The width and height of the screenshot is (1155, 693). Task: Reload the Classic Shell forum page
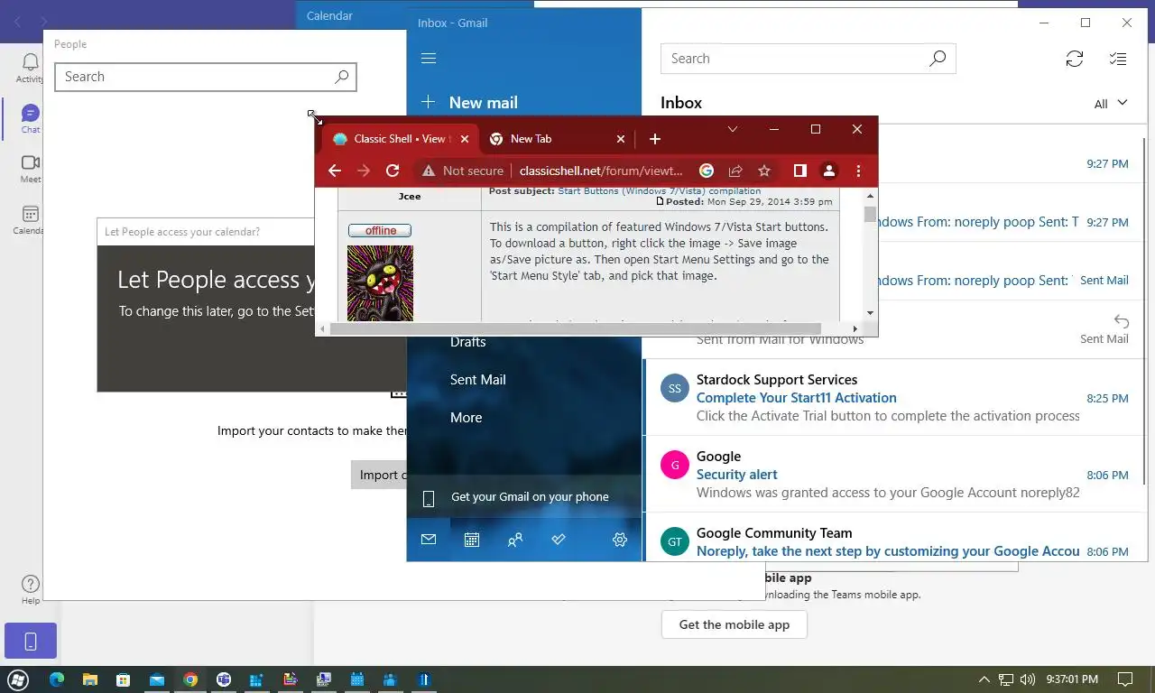(393, 171)
